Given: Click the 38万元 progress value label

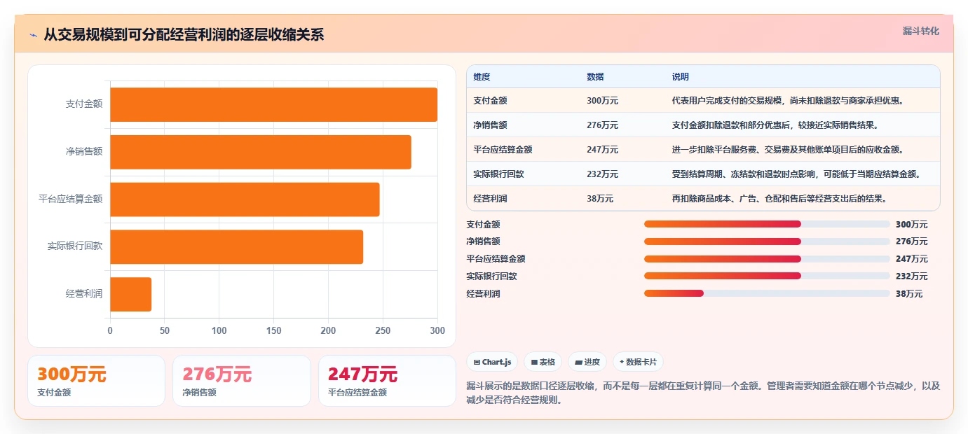Looking at the screenshot, I should click(x=909, y=294).
